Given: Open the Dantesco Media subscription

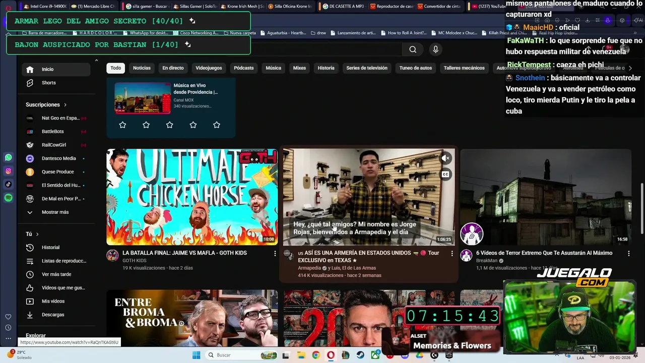Looking at the screenshot, I should [x=56, y=158].
